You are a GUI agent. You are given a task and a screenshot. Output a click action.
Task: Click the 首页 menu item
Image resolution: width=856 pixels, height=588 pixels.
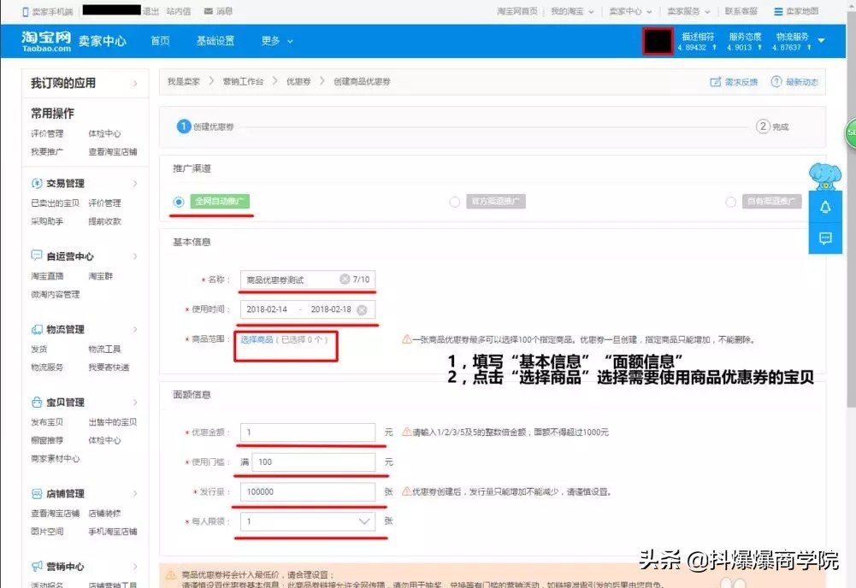(x=159, y=40)
